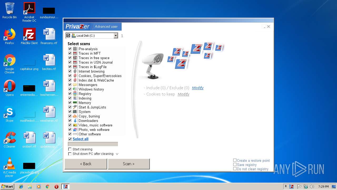Click PrivaZer icon in system tray
Image resolution: width=337 pixels, height=190 pixels.
[292, 186]
